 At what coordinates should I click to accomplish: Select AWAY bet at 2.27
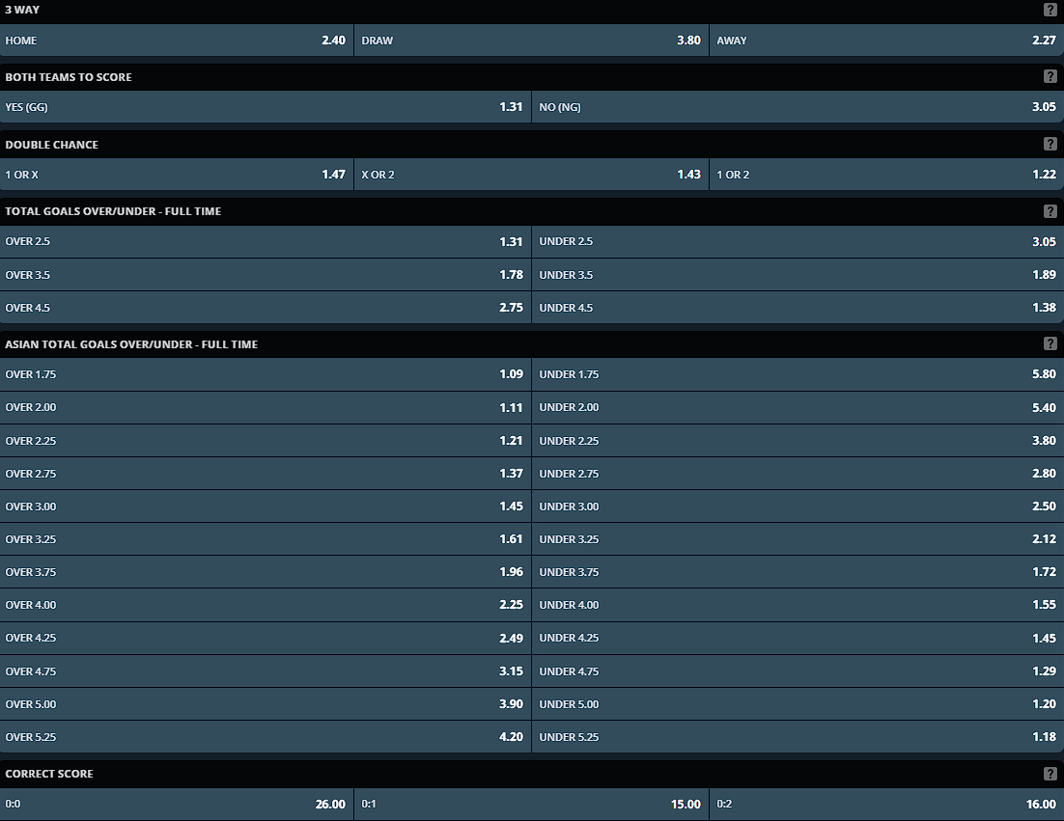pyautogui.click(x=887, y=40)
